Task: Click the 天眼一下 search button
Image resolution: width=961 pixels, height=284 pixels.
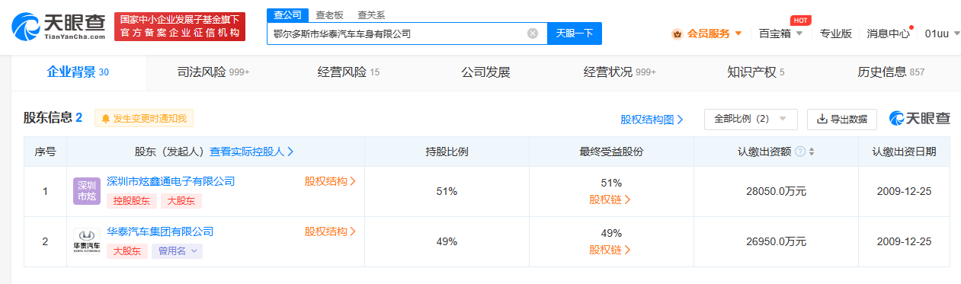Action: [x=575, y=34]
